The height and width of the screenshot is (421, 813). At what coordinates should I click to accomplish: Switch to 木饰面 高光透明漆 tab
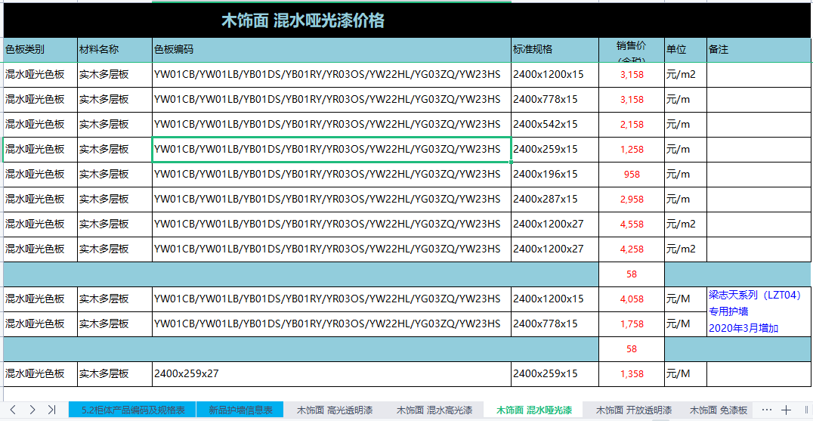pyautogui.click(x=334, y=410)
